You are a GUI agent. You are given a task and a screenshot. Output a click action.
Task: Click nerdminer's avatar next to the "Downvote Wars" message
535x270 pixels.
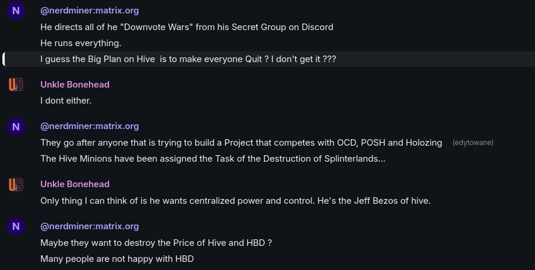click(x=17, y=11)
